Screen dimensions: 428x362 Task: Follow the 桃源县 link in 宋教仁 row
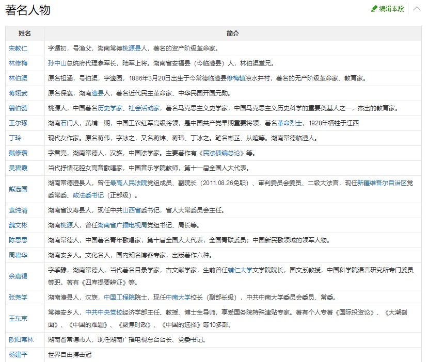click(x=132, y=48)
